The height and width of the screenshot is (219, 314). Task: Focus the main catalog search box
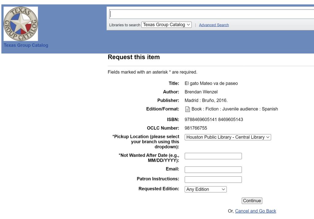(x=212, y=14)
